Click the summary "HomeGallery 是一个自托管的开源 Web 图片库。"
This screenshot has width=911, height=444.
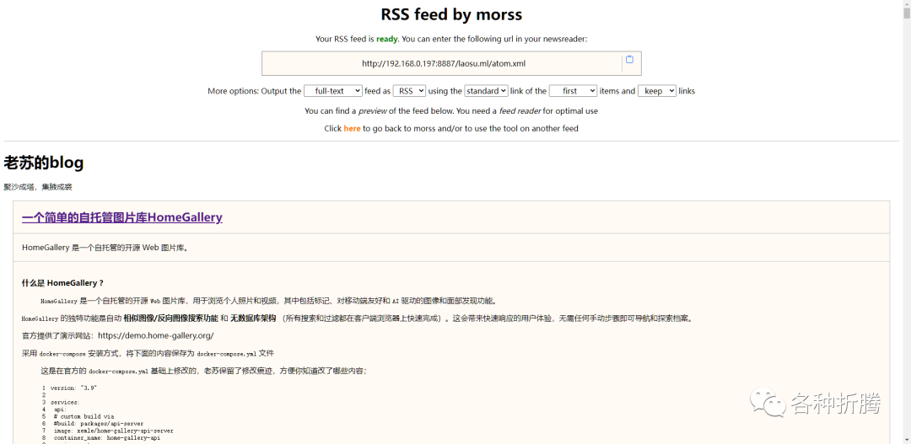click(x=105, y=248)
